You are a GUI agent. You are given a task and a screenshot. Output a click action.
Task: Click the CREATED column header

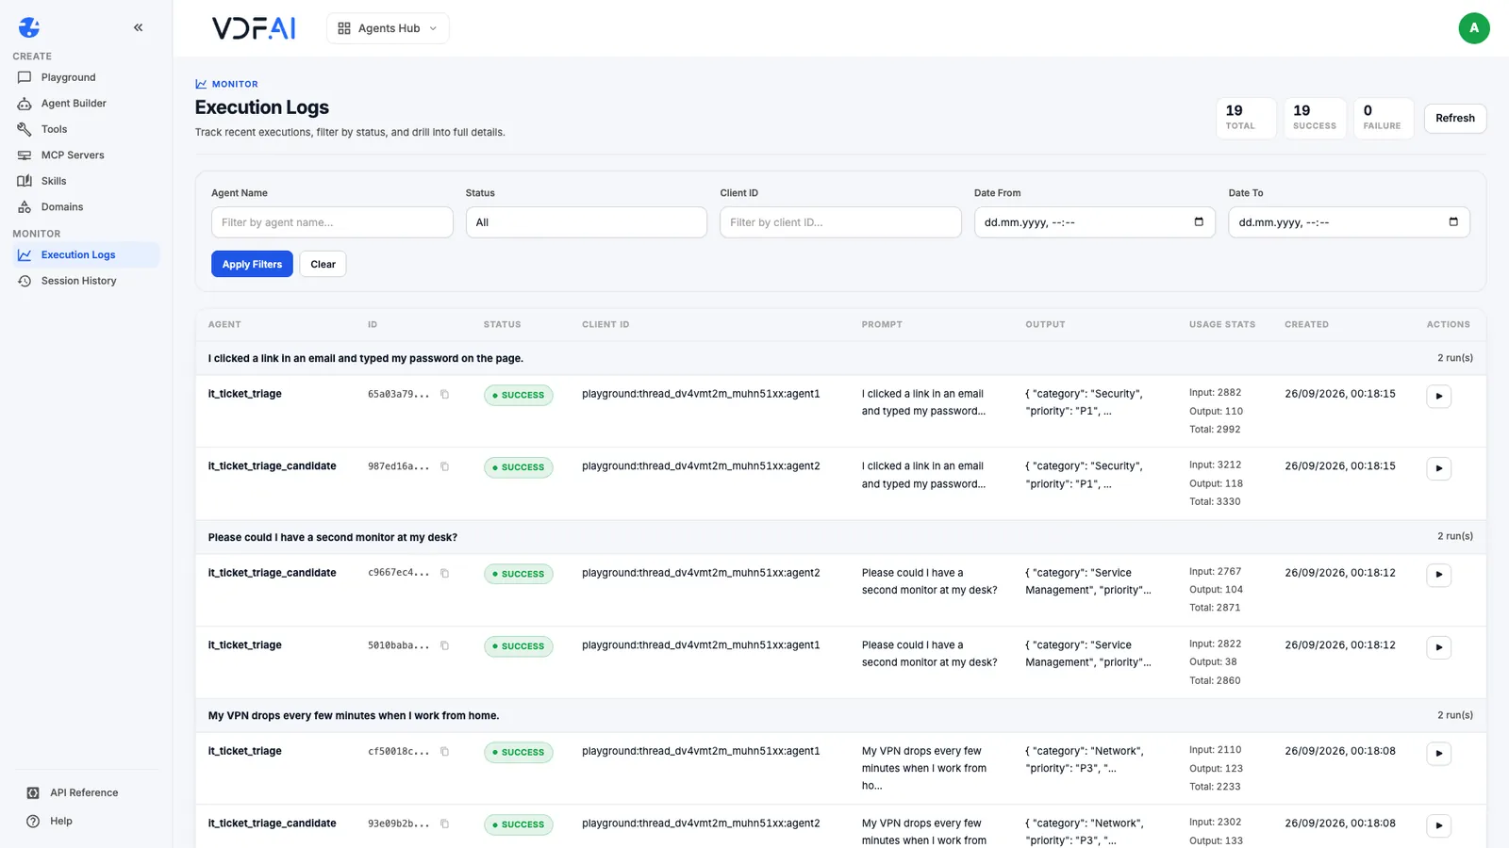pos(1306,324)
